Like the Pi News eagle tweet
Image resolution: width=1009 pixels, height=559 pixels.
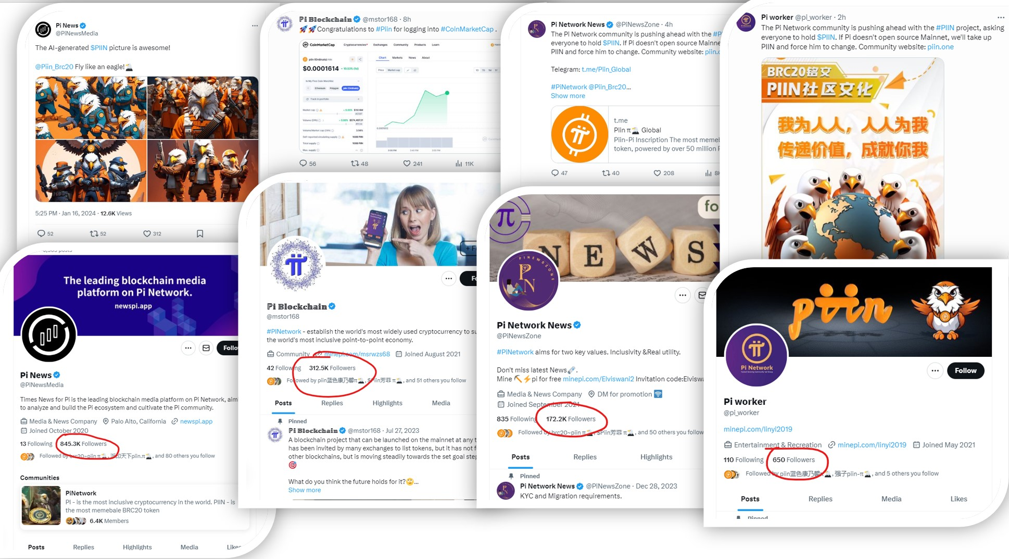click(x=147, y=233)
